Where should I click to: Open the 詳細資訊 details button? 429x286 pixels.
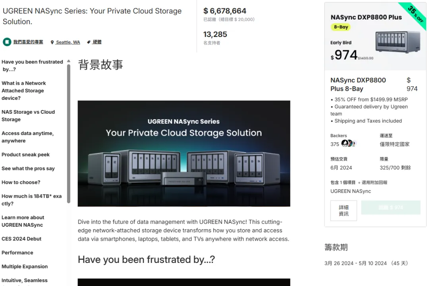(x=343, y=210)
